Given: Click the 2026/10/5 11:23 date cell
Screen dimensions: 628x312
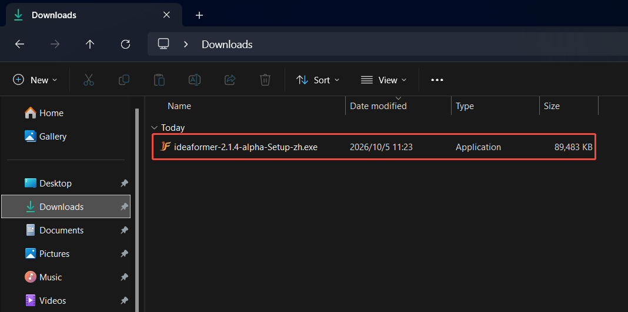Looking at the screenshot, I should pyautogui.click(x=381, y=147).
